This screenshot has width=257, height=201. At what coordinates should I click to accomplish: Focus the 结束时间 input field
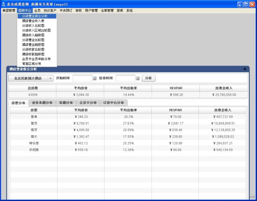[126, 78]
